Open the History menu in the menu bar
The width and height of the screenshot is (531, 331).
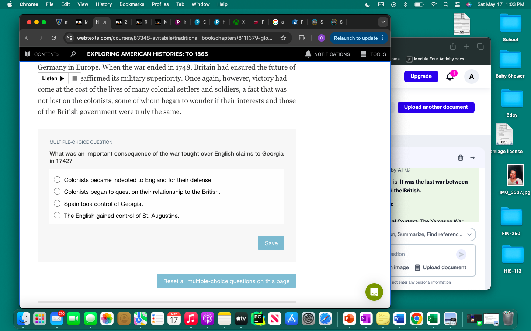tap(104, 4)
